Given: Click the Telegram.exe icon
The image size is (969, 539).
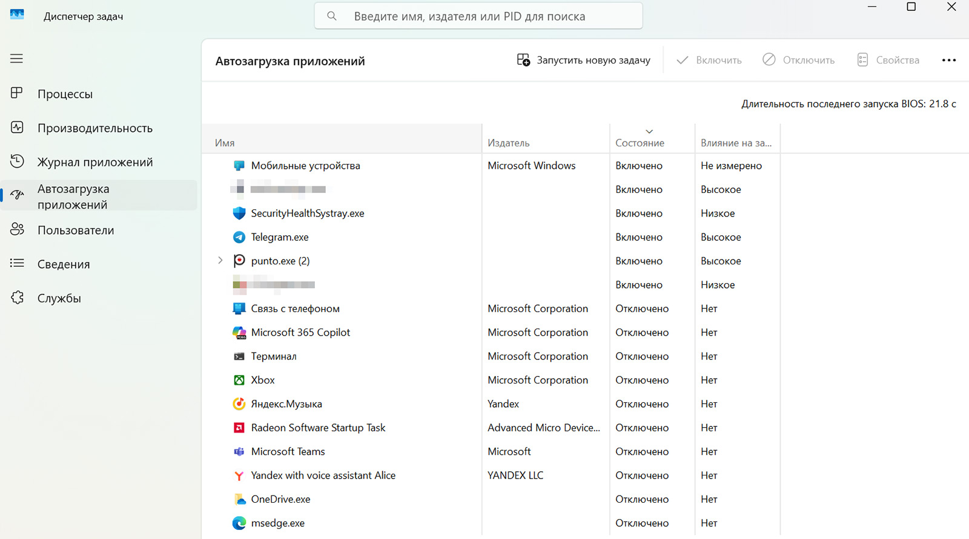Looking at the screenshot, I should pyautogui.click(x=239, y=237).
